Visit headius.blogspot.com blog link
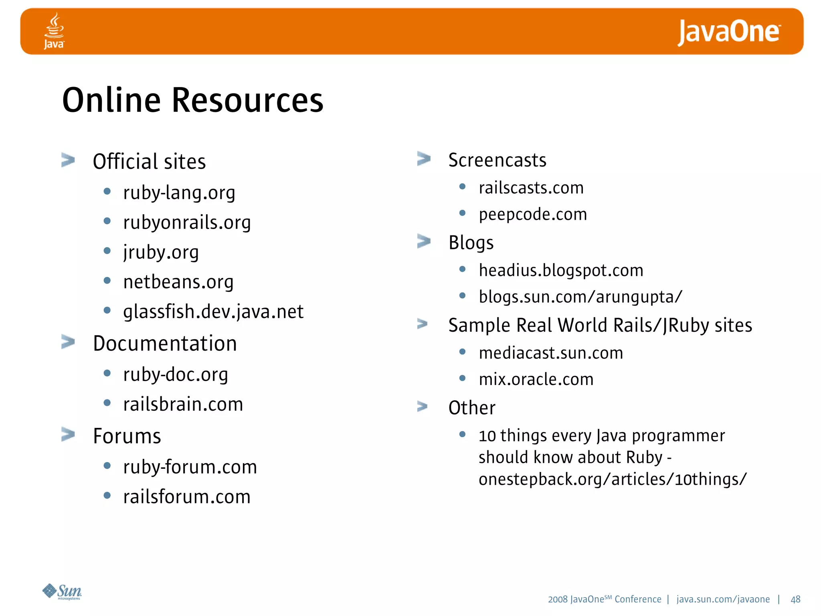This screenshot has height=616, width=821. (x=561, y=270)
